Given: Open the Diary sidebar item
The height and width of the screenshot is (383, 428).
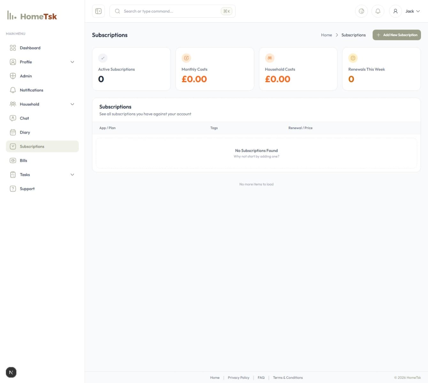Looking at the screenshot, I should point(25,132).
